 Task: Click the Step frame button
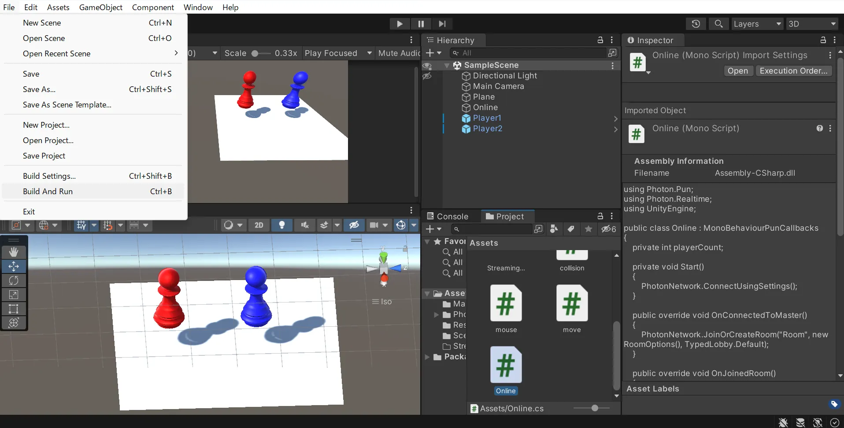tap(442, 24)
